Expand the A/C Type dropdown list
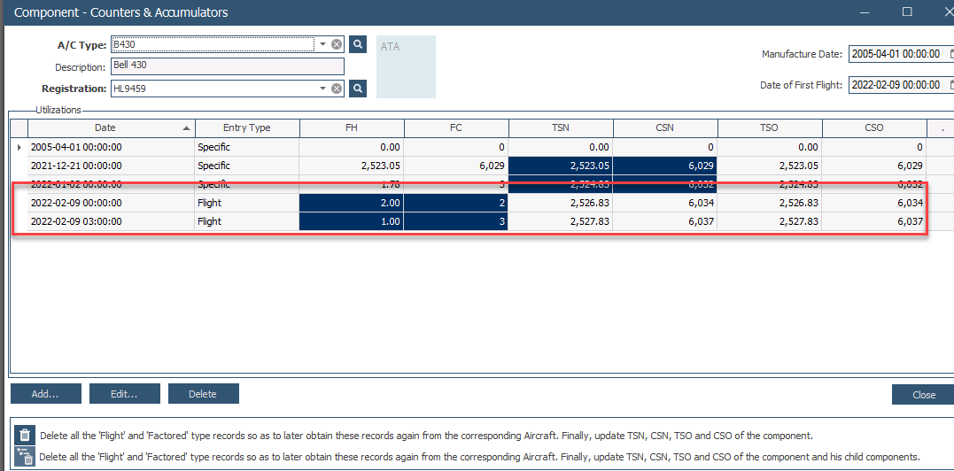Image resolution: width=954 pixels, height=471 pixels. pyautogui.click(x=323, y=44)
